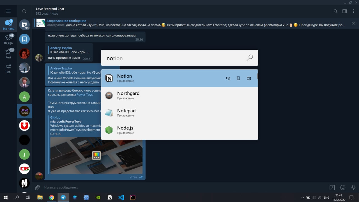Open the chat with white 'M' avatar

pos(24,183)
